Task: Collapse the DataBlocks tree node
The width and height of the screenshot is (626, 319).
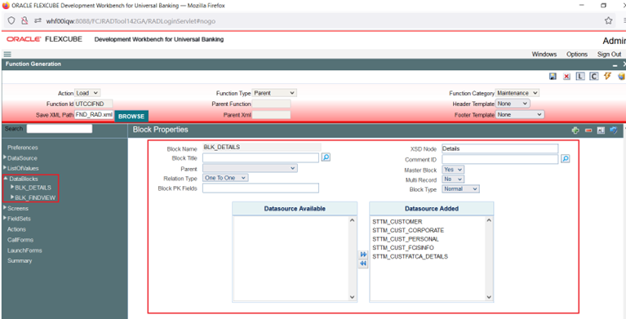Action: pyautogui.click(x=6, y=179)
